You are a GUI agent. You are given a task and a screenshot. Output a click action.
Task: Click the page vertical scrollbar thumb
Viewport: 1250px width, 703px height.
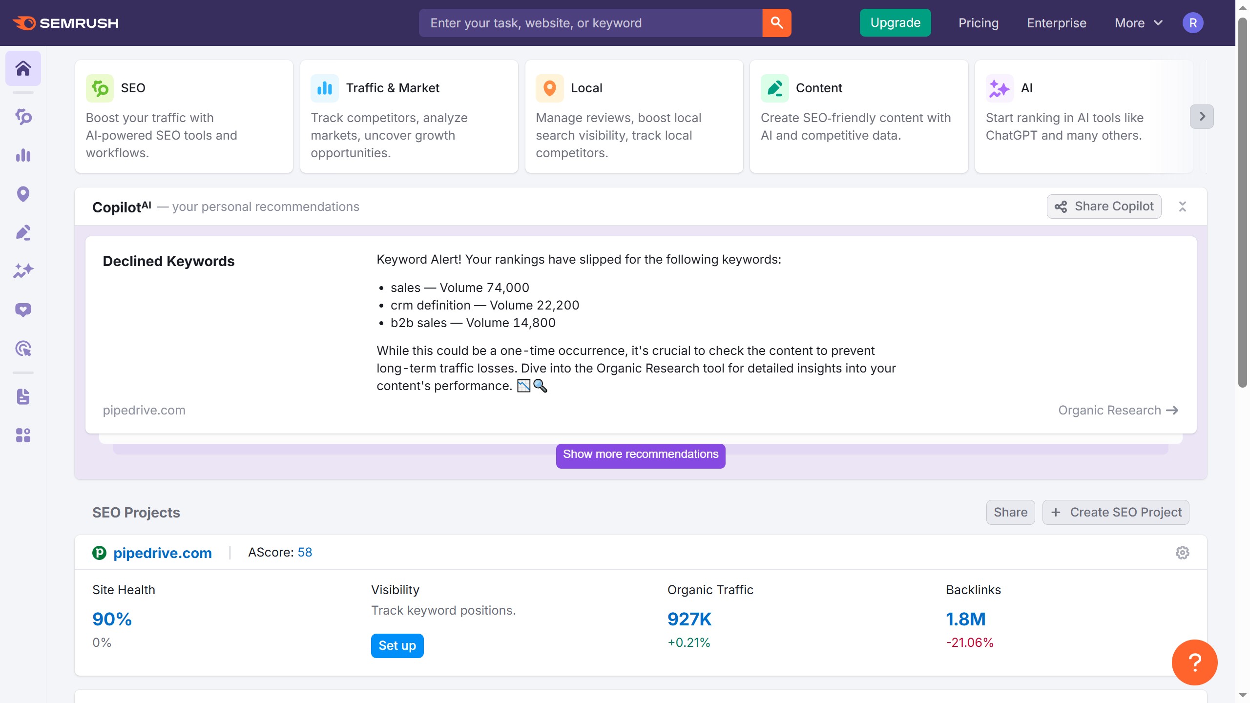coord(1243,203)
